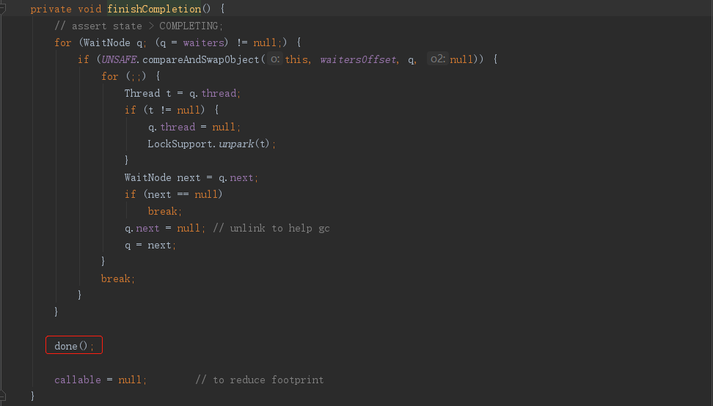Click 'if (t != null)' condition
This screenshot has height=406, width=713.
tap(164, 110)
